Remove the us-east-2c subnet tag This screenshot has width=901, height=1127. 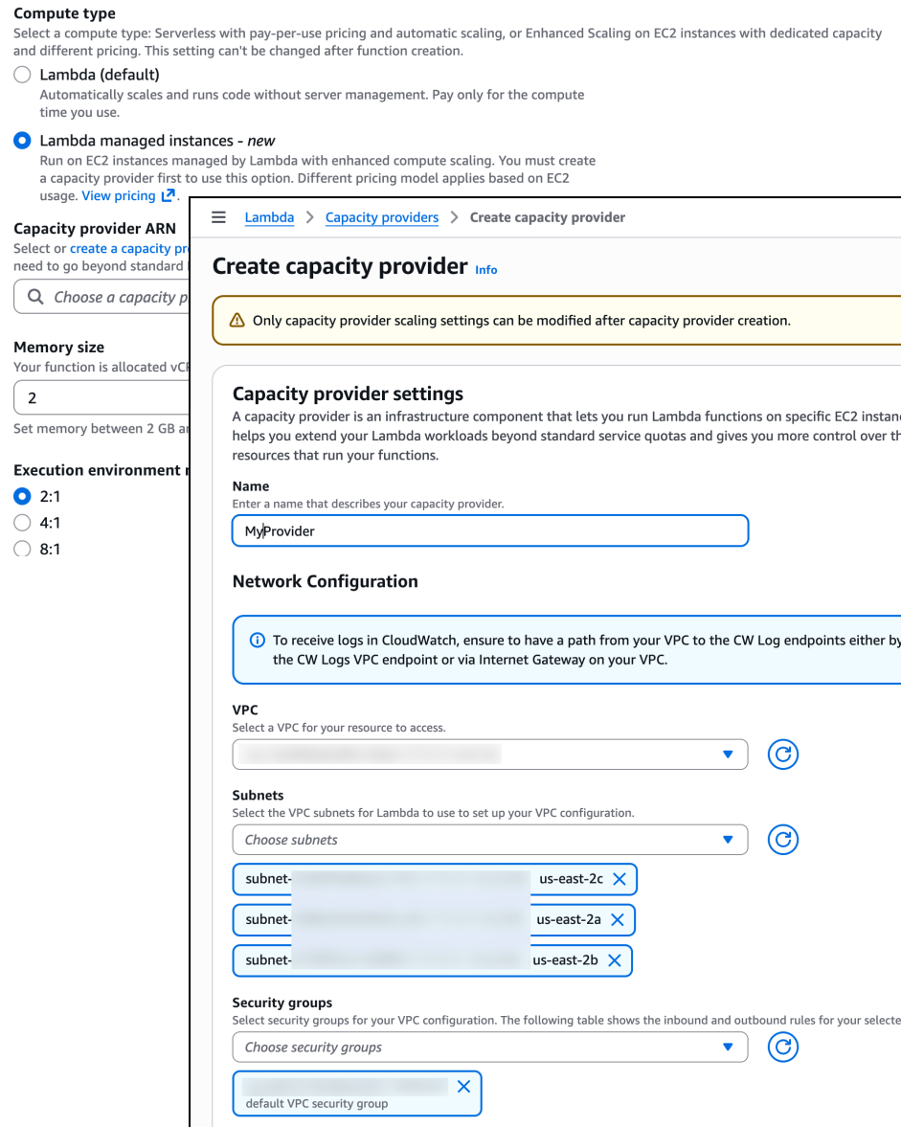click(x=619, y=879)
